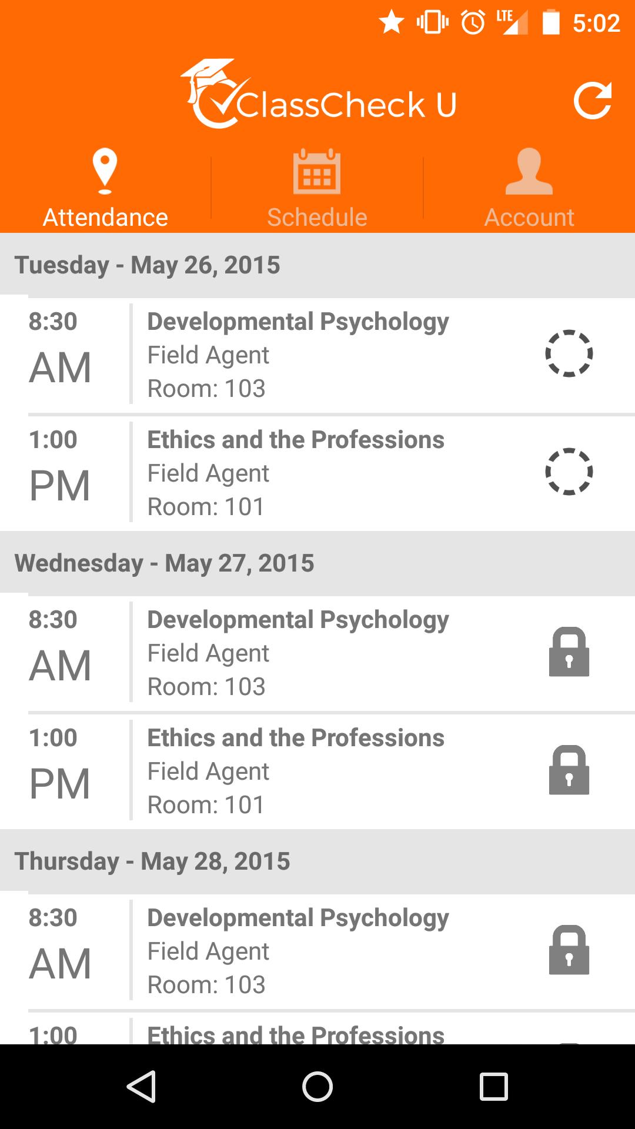
Task: Select Tuesday 1:00 PM Ethics class title
Action: tap(295, 440)
